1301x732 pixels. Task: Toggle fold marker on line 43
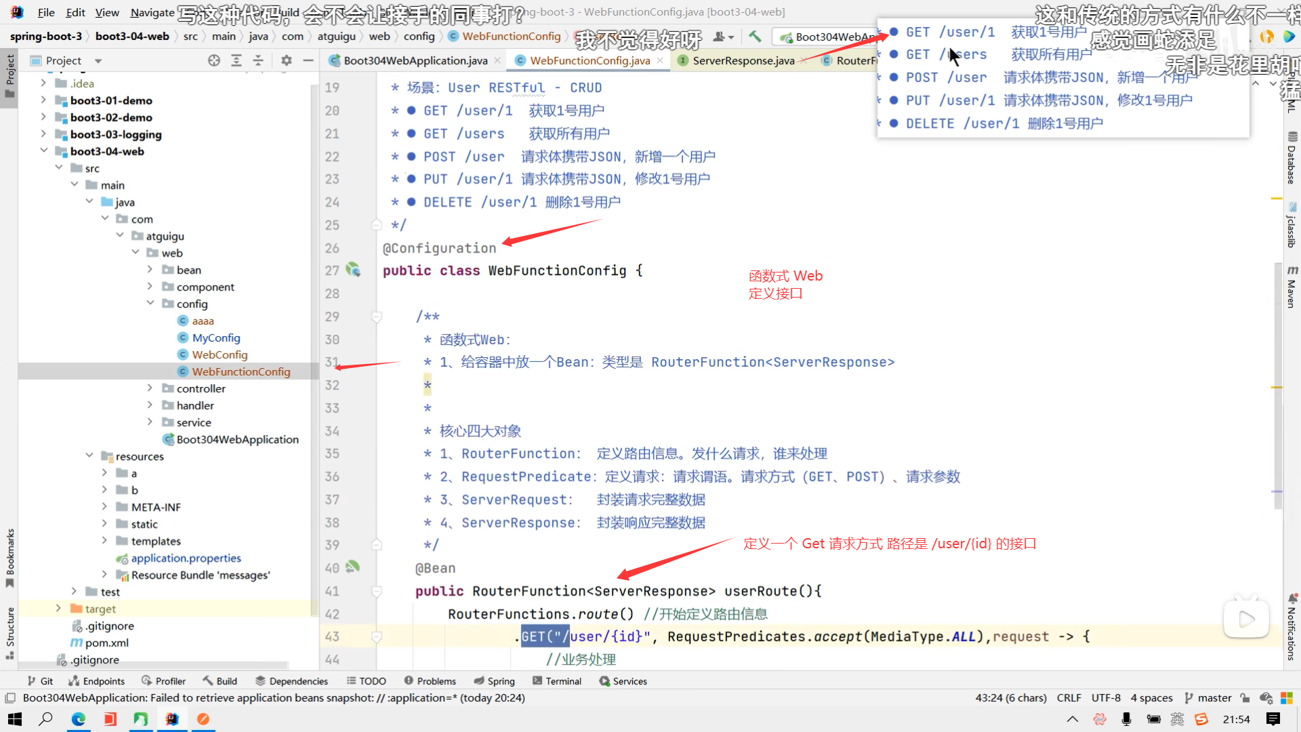377,636
